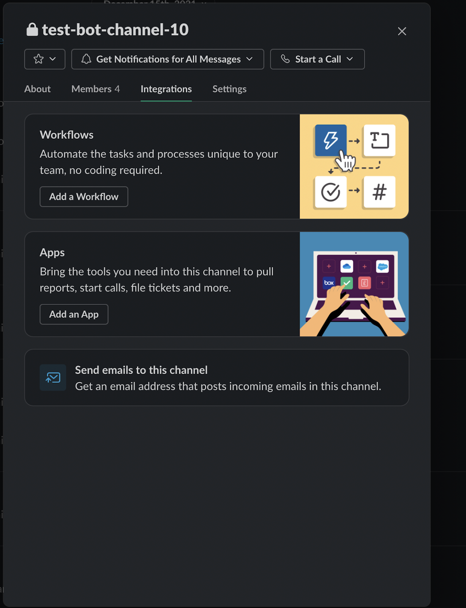Click the bell notification icon
466x608 pixels.
click(87, 59)
